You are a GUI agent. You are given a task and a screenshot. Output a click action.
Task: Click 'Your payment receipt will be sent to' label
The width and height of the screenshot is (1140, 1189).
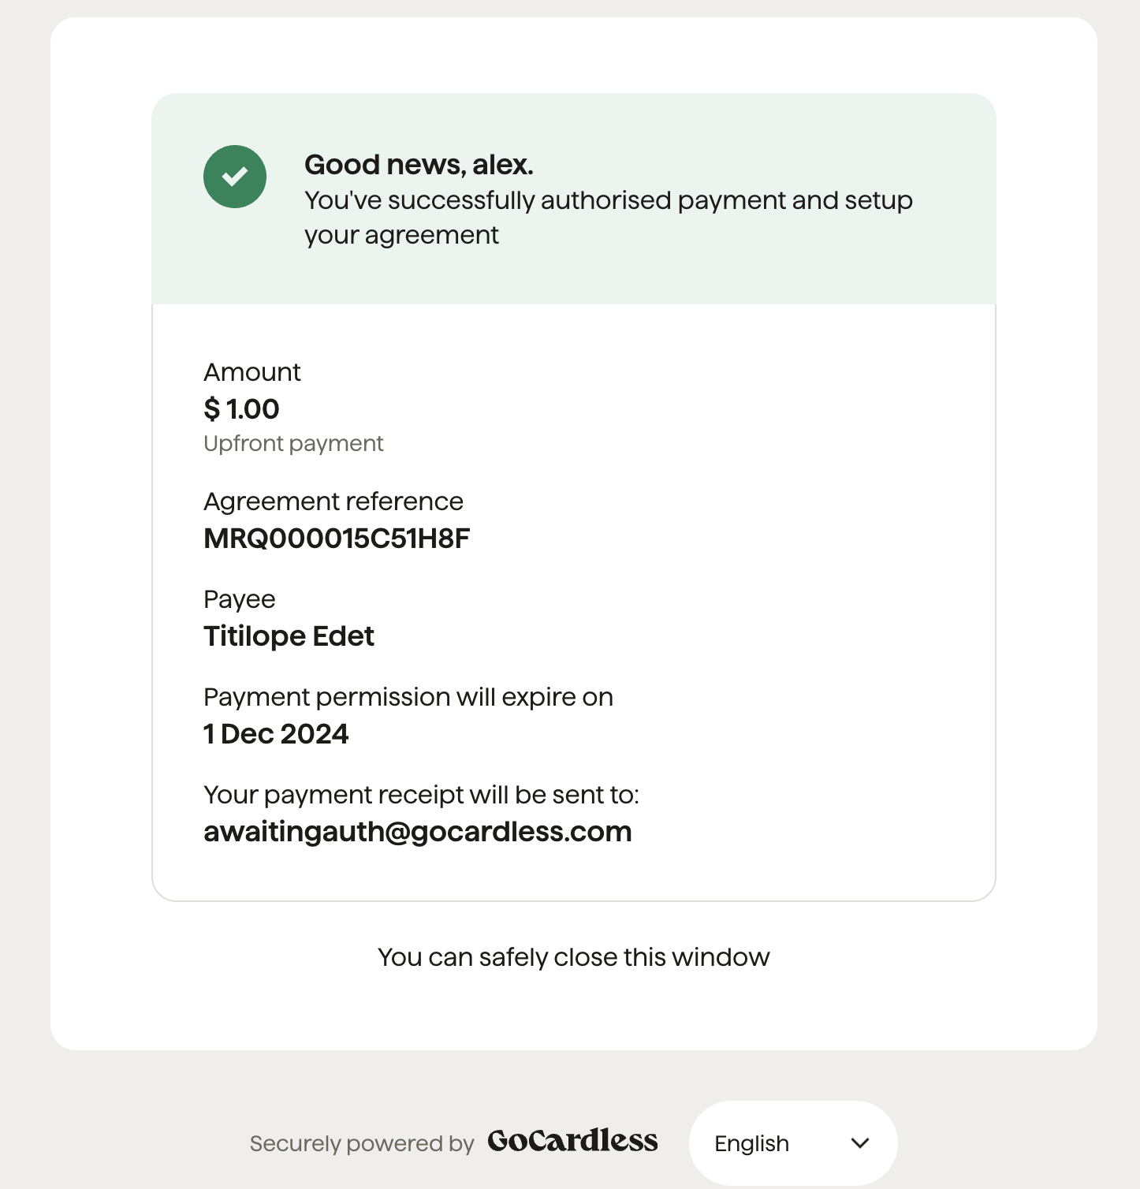pyautogui.click(x=421, y=795)
